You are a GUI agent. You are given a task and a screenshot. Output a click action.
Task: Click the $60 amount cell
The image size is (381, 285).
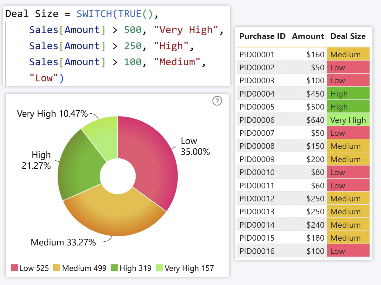click(x=317, y=186)
